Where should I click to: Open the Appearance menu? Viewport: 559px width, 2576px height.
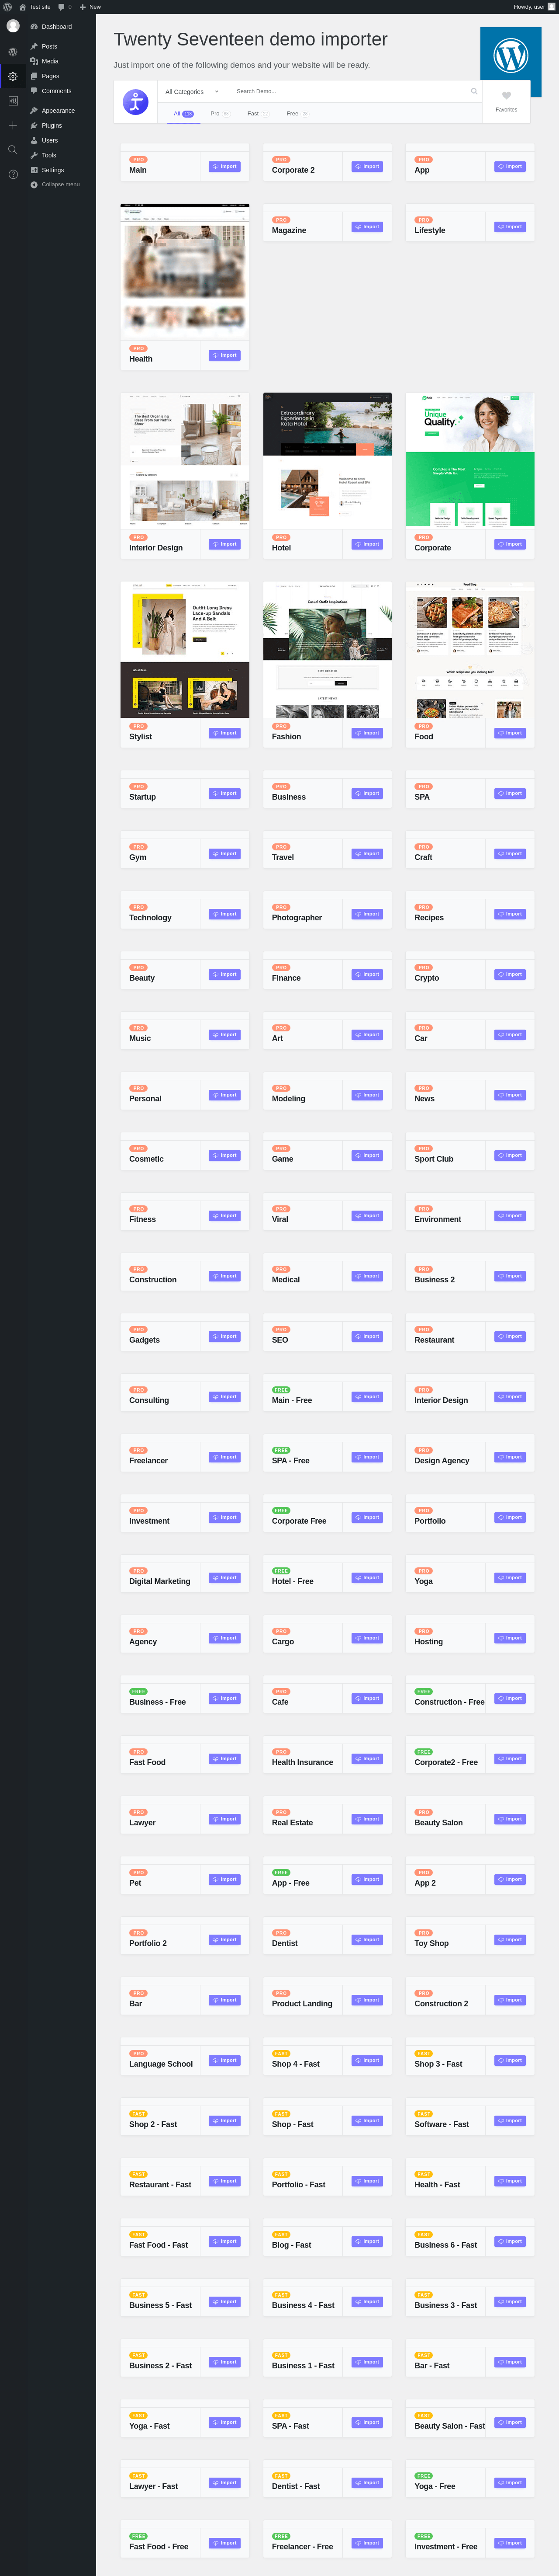click(58, 111)
